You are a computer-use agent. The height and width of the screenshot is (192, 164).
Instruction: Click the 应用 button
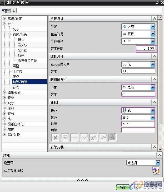tap(138, 187)
